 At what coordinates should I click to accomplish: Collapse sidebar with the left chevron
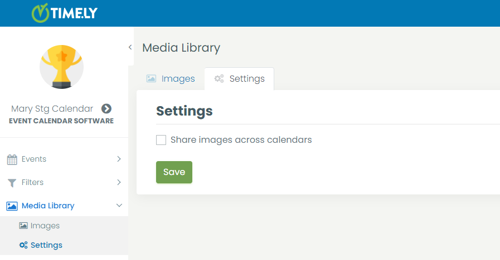pos(130,47)
